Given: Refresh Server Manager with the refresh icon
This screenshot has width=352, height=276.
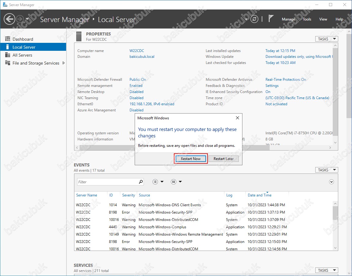Looking at the screenshot, I should (254, 19).
